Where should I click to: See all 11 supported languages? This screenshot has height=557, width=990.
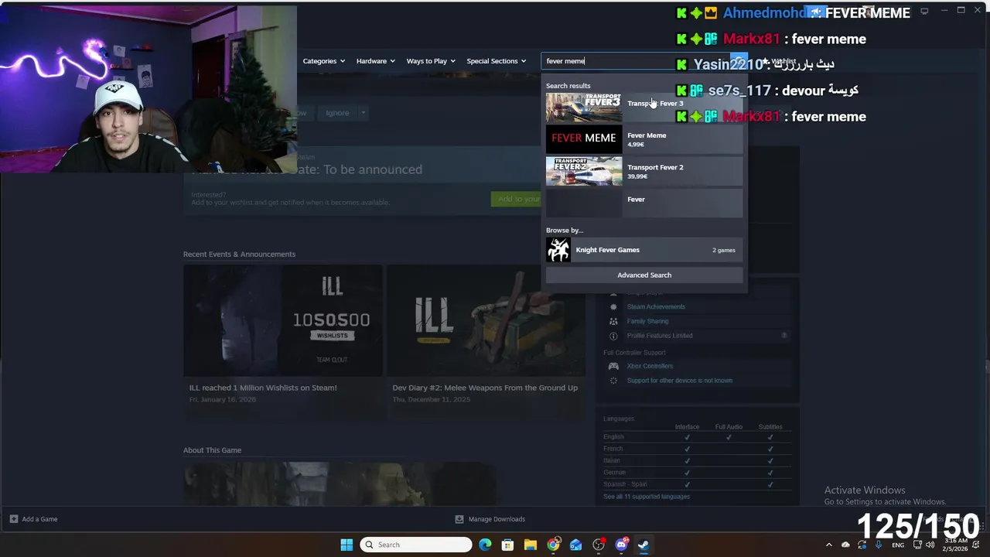click(647, 497)
